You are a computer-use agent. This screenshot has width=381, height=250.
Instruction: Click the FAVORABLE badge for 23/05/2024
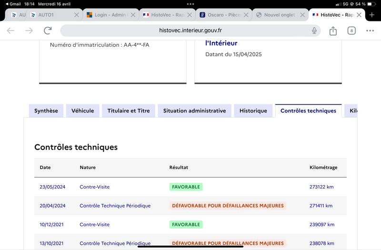tap(186, 187)
